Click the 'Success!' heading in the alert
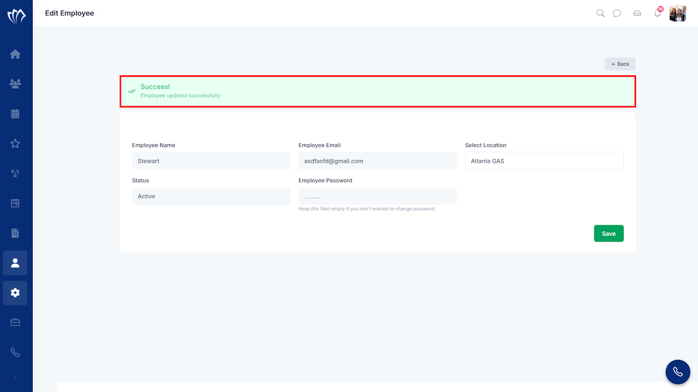Screen dimensions: 698x392 [155, 87]
